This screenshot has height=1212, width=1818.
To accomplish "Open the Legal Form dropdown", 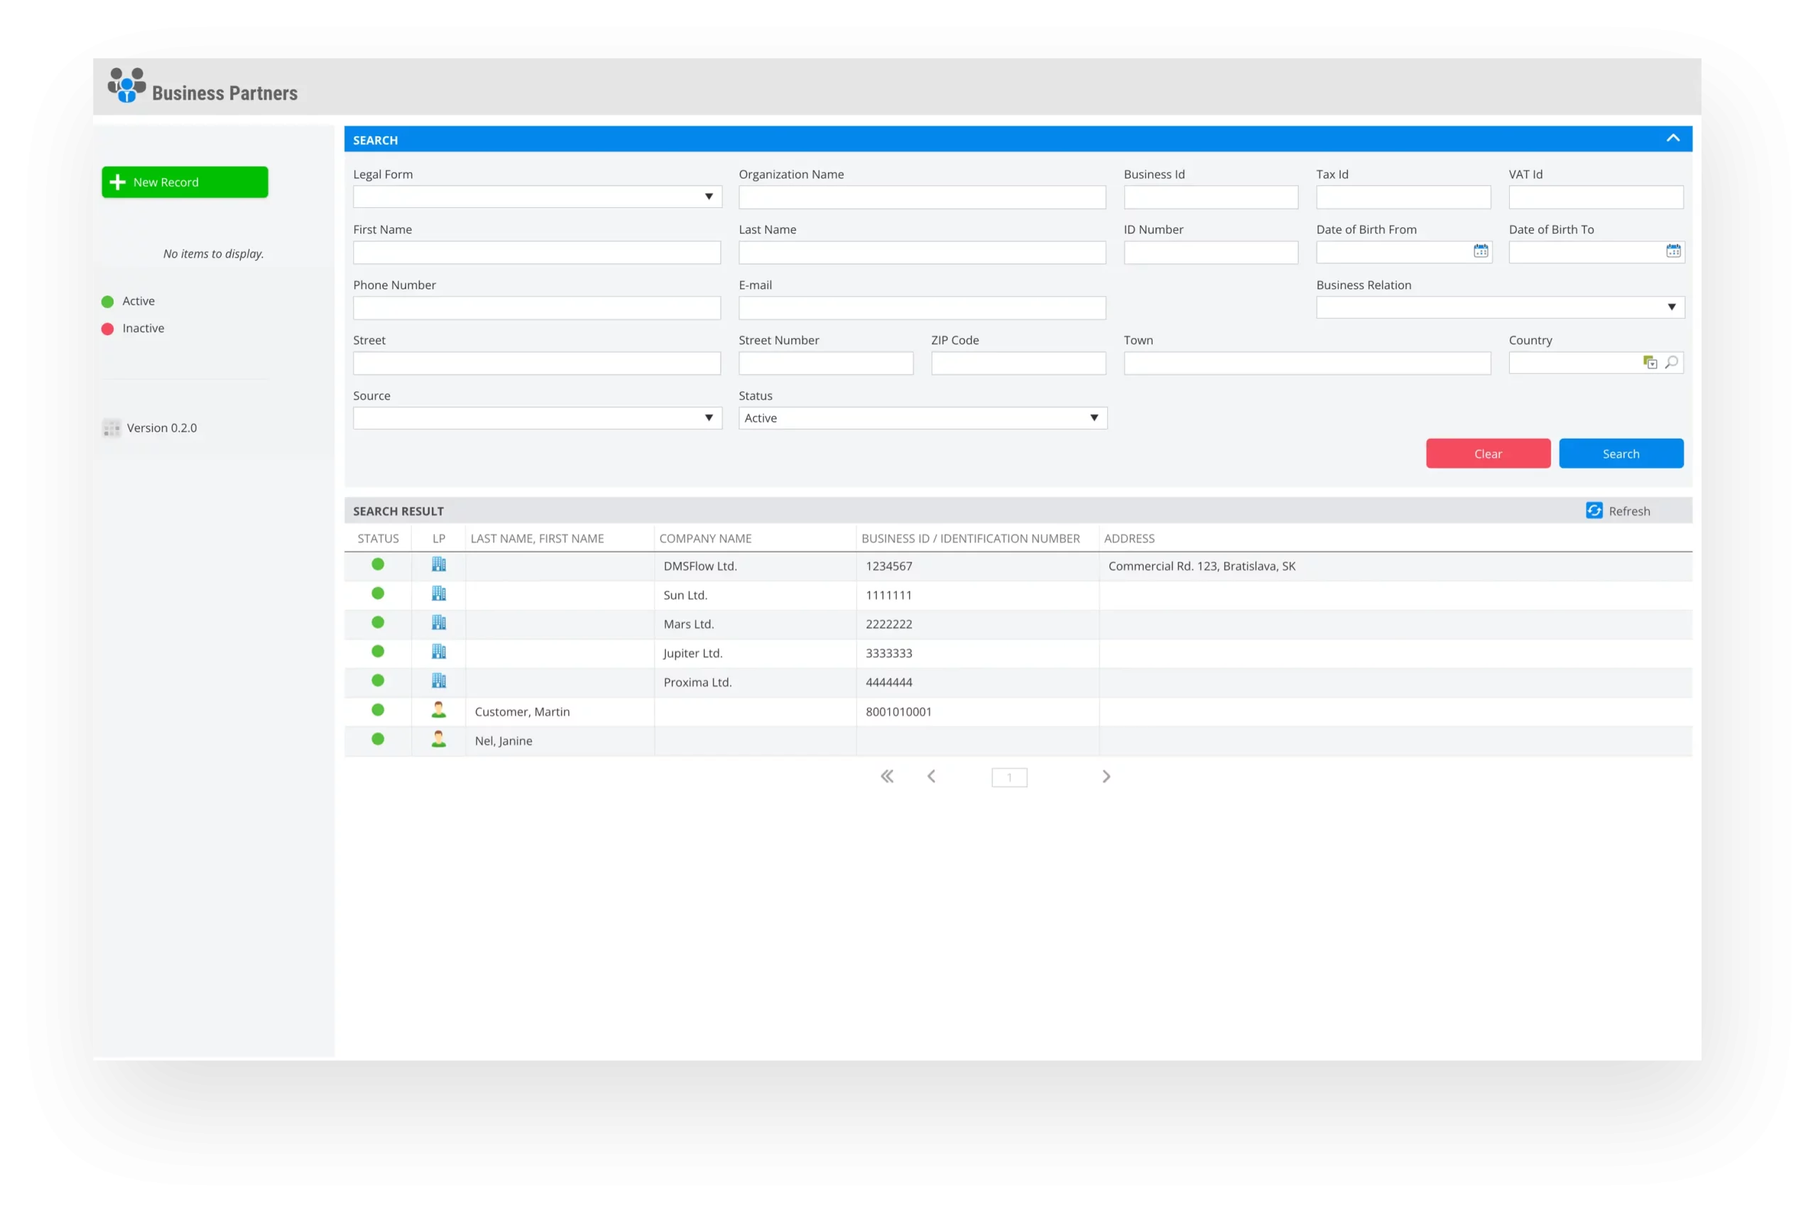I will coord(537,197).
